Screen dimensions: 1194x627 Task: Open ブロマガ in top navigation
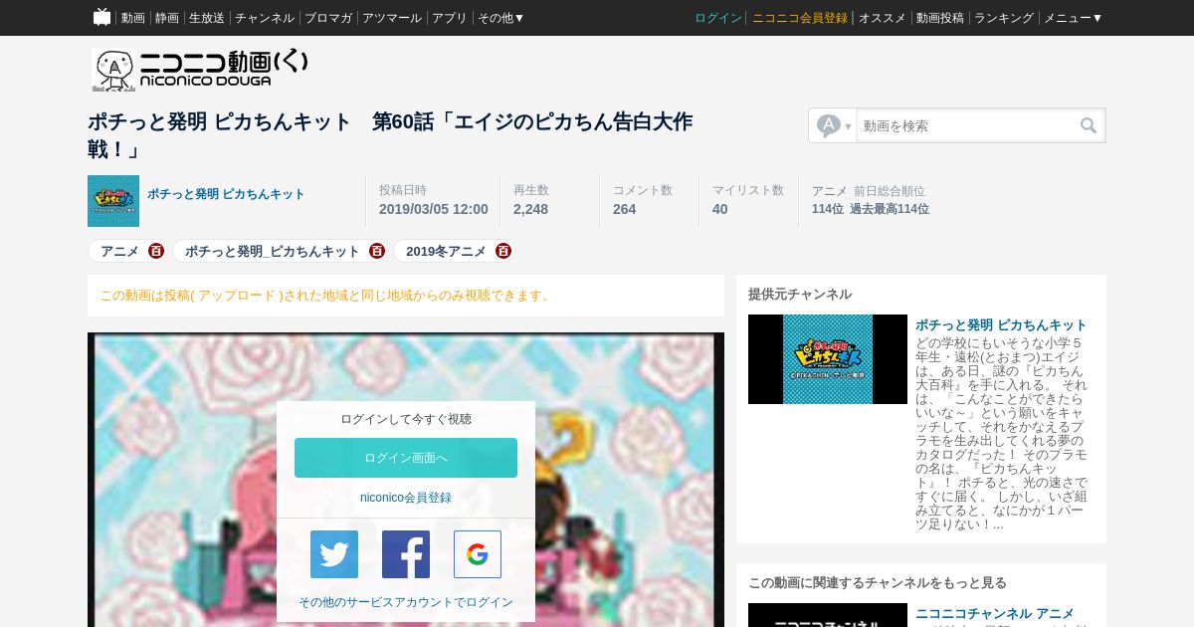[328, 18]
